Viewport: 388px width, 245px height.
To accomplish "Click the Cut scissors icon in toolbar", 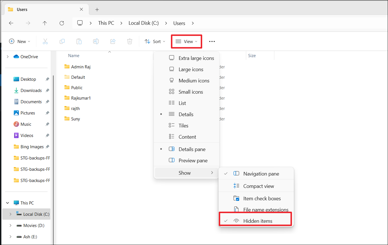I will pos(45,42).
